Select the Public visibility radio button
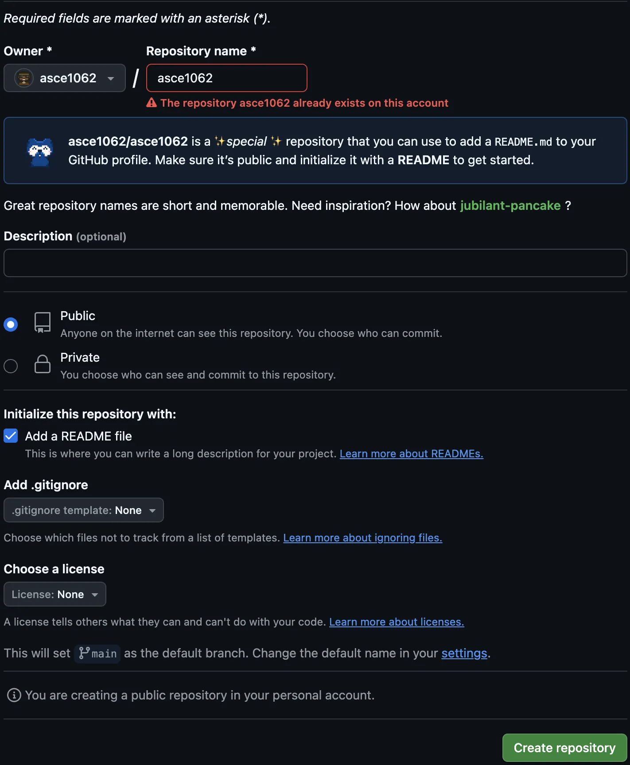 point(11,325)
